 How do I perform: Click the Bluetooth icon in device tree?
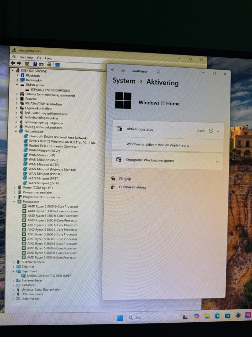point(23,75)
